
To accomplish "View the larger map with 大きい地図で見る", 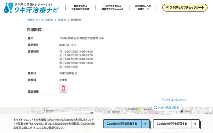I will 168,107.
